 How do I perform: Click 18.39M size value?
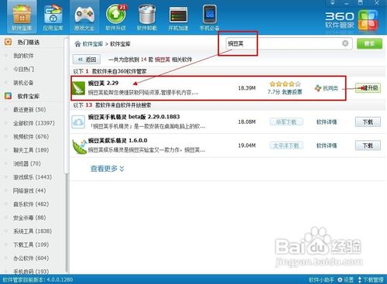(x=247, y=88)
